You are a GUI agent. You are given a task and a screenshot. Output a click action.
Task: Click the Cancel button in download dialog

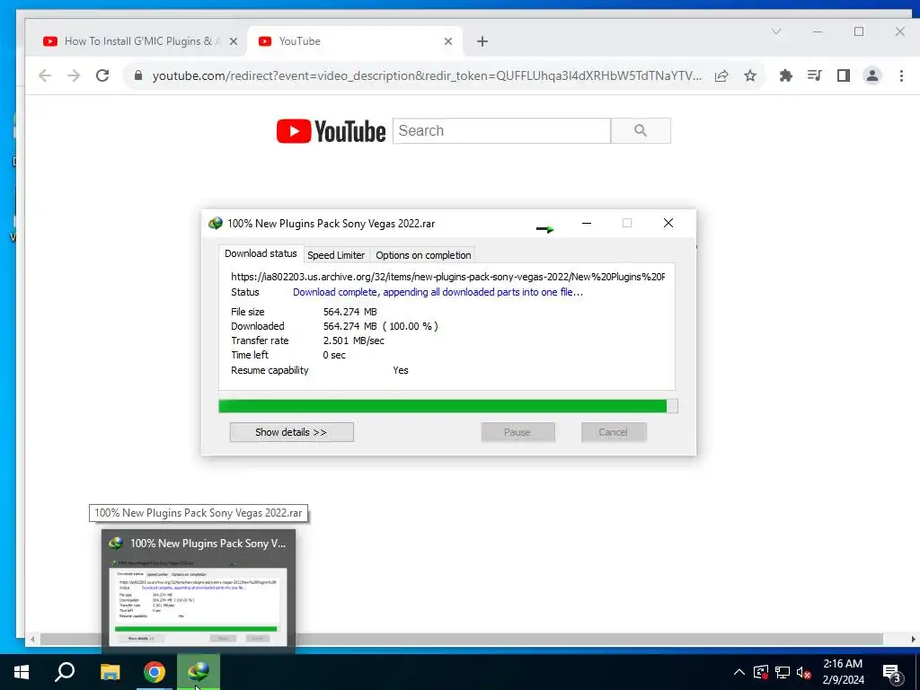(x=614, y=432)
